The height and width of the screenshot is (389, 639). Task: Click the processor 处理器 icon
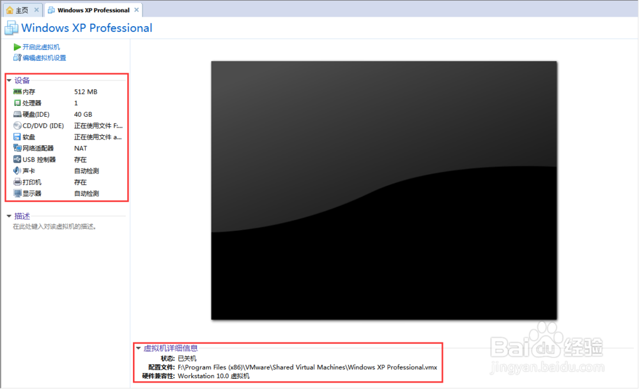point(17,103)
